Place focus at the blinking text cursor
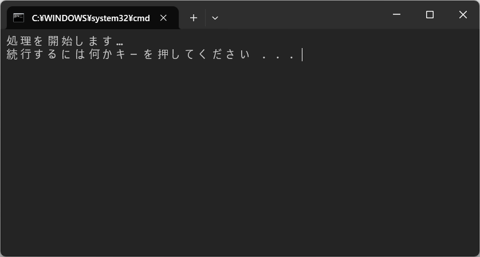The image size is (480, 257). click(x=302, y=55)
